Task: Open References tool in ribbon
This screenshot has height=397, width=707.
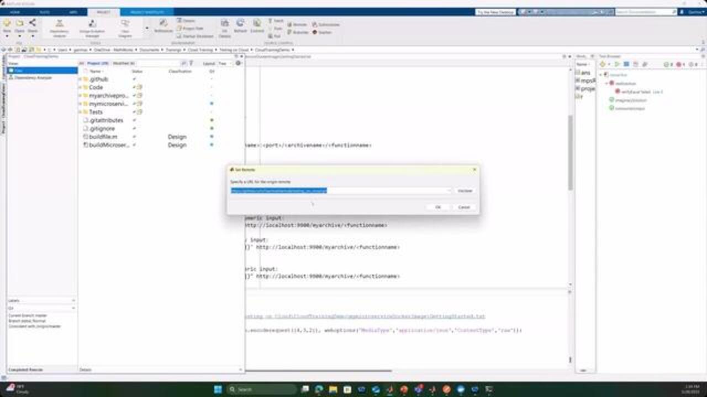Action: click(163, 25)
